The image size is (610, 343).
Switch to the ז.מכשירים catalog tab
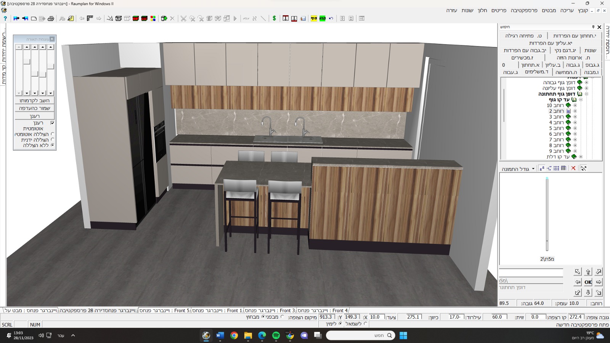[522, 58]
